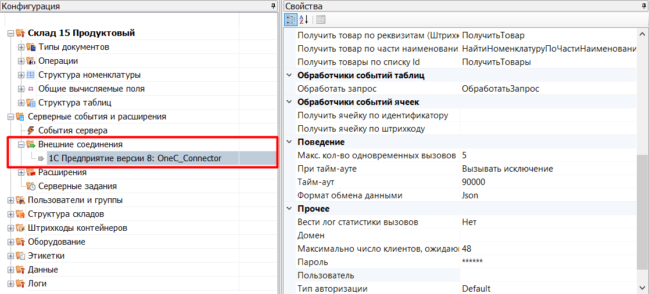Click the clock icon of Серверные задания
The image size is (649, 294).
pyautogui.click(x=31, y=186)
